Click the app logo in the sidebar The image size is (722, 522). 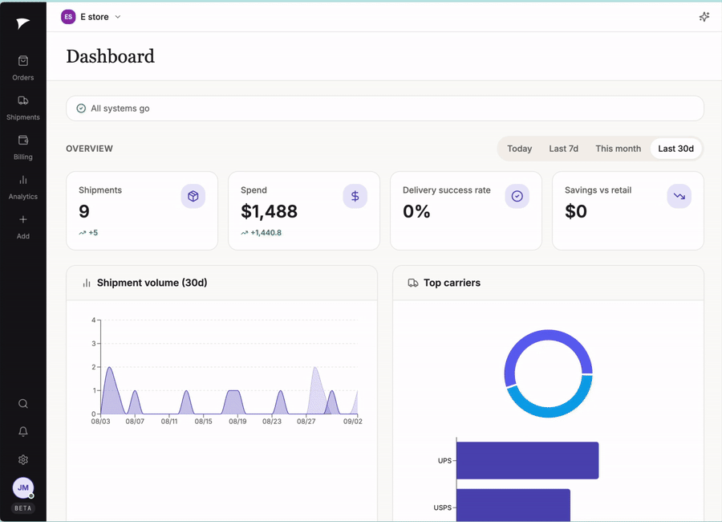point(22,23)
